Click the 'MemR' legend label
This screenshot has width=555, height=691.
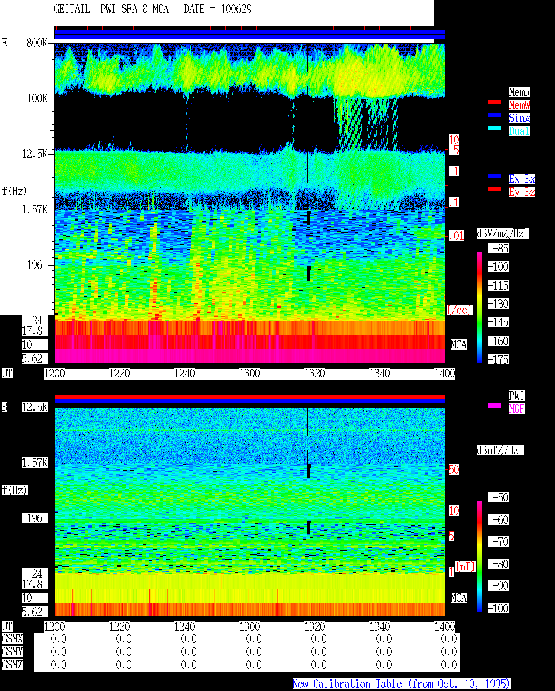coord(519,92)
